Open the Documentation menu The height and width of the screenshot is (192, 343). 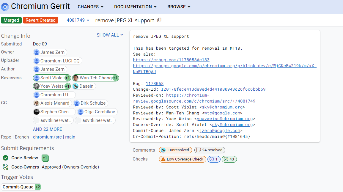coord(135,7)
